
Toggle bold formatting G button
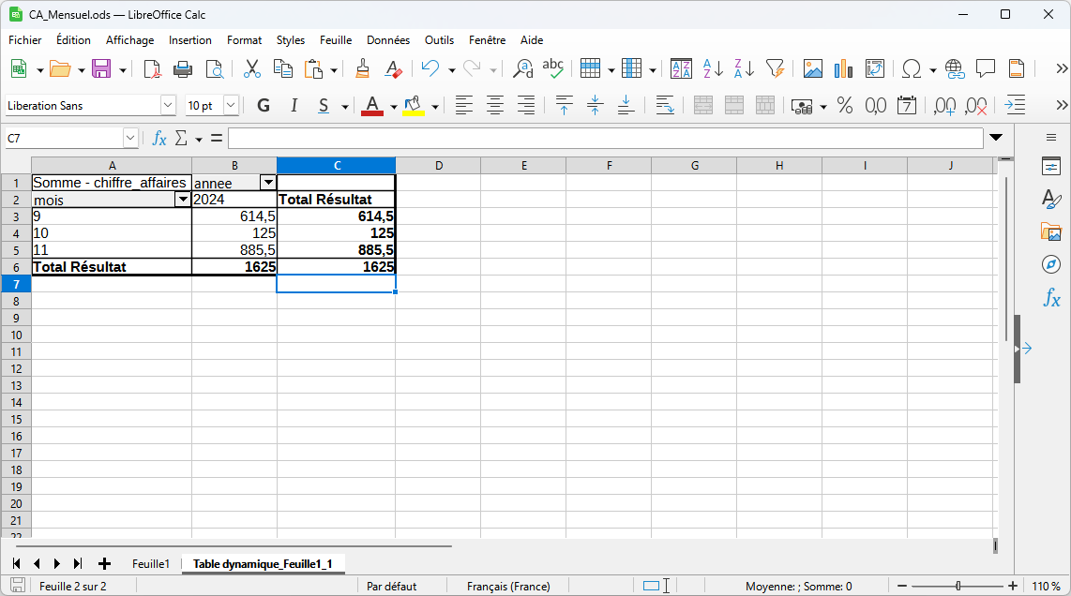[x=264, y=106]
